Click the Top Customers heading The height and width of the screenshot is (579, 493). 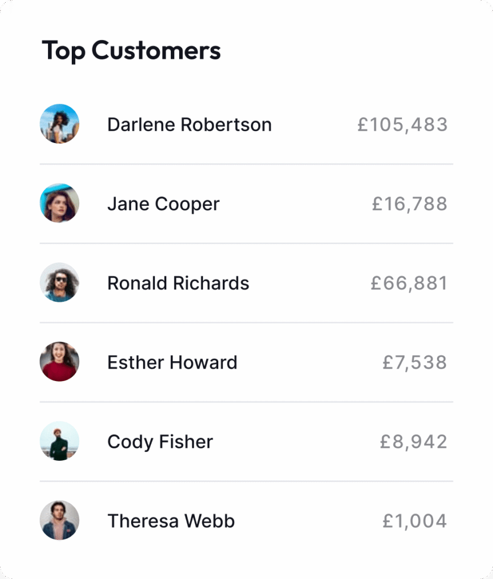tap(131, 51)
